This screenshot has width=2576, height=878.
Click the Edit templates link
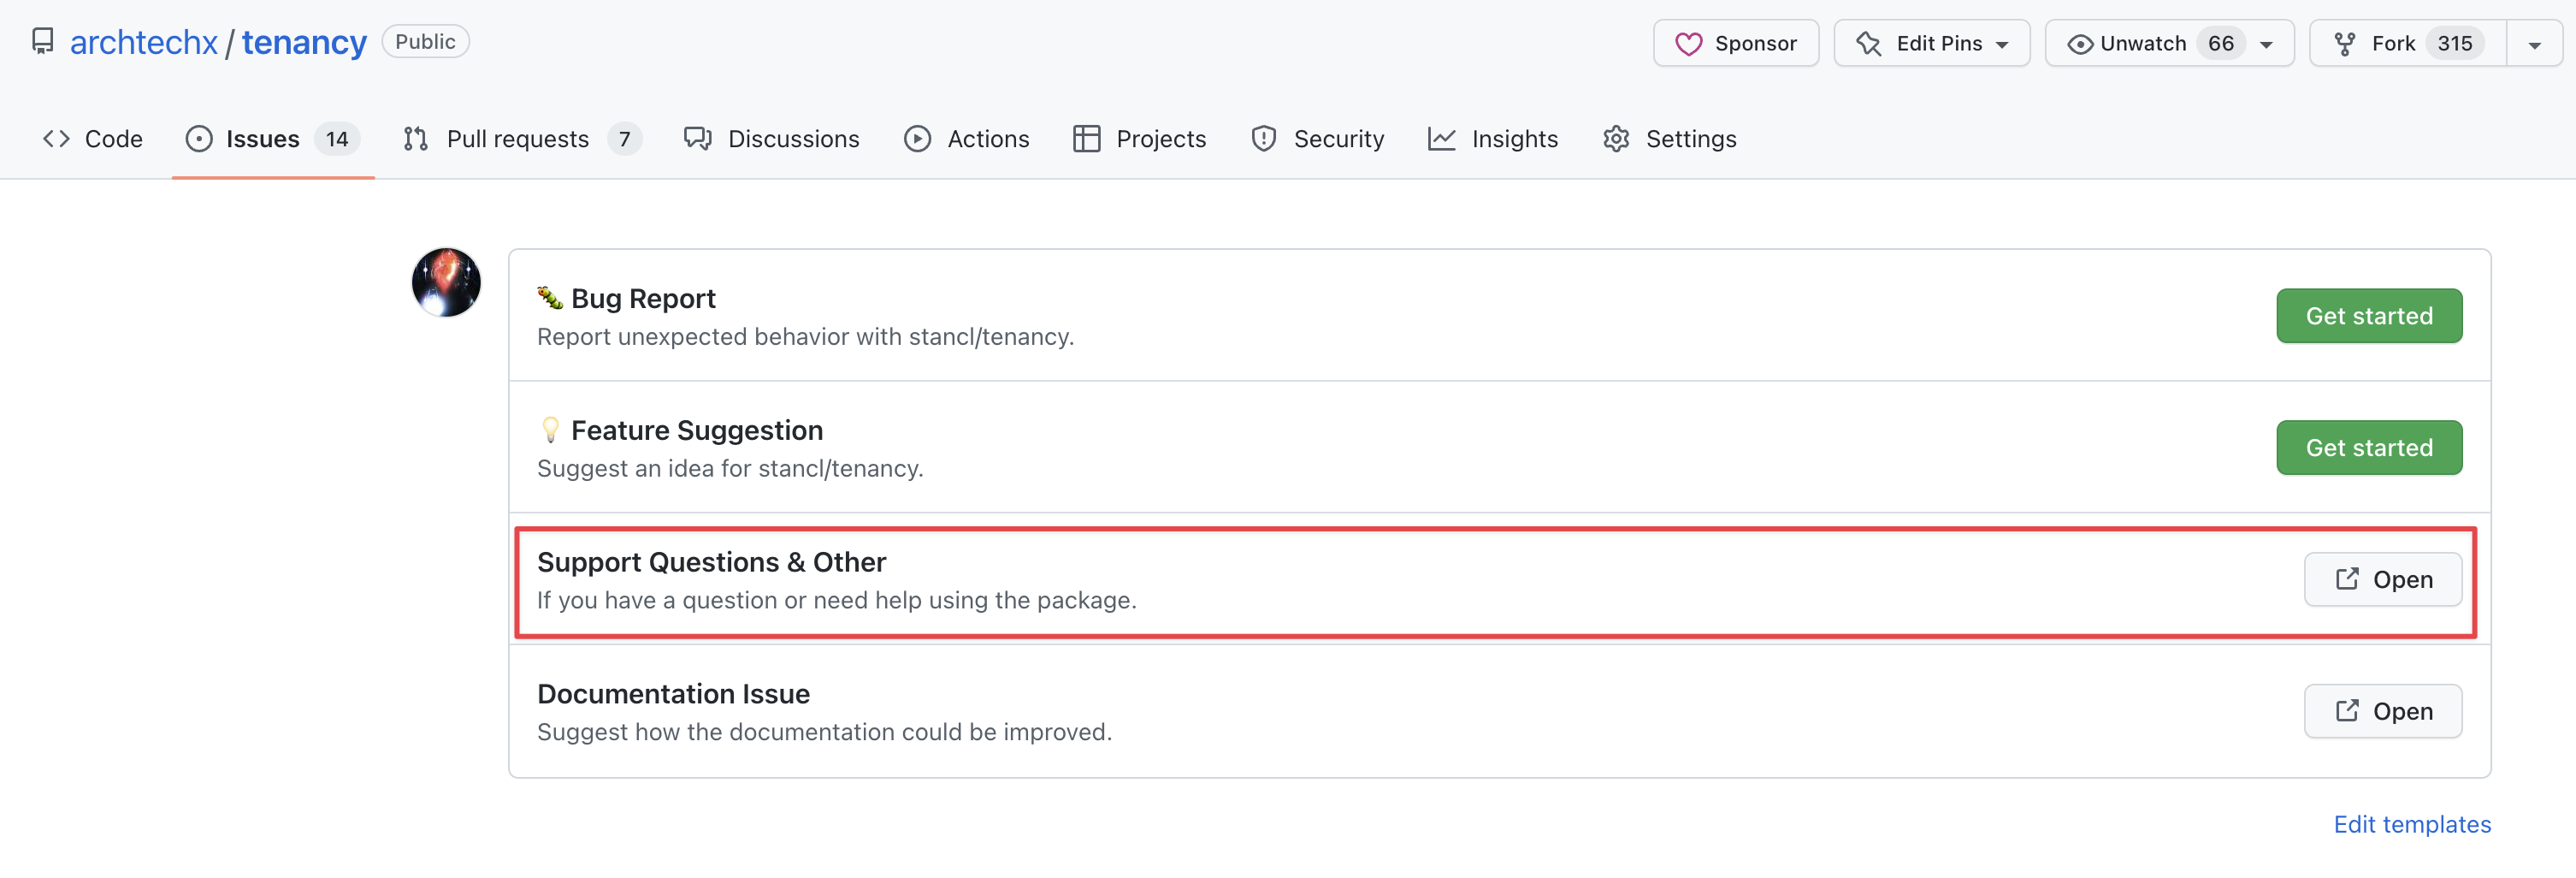tap(2412, 824)
